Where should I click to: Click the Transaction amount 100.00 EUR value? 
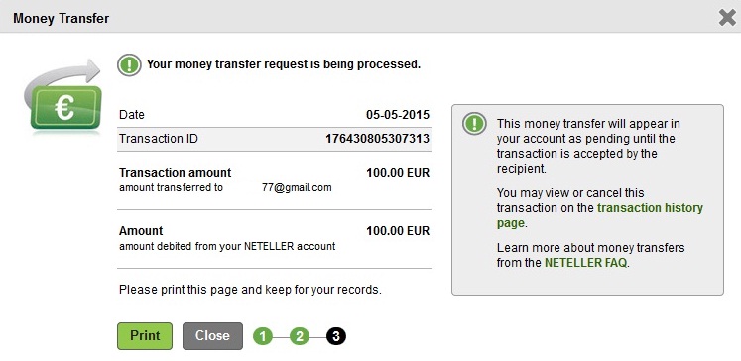click(398, 173)
